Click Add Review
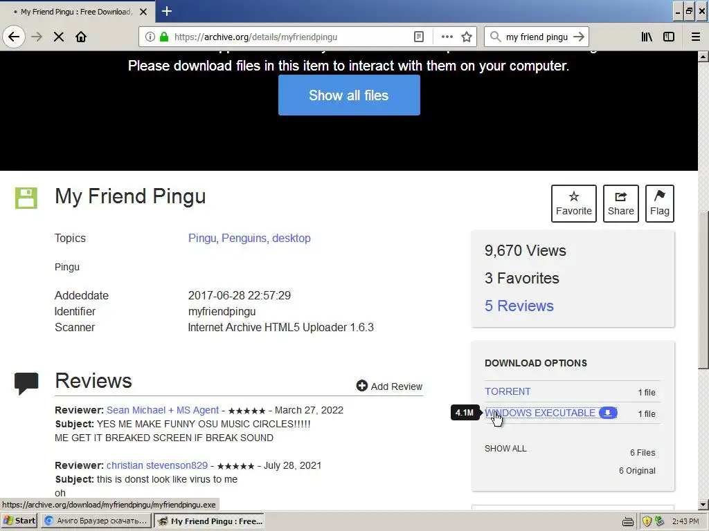The height and width of the screenshot is (531, 709). [x=389, y=386]
